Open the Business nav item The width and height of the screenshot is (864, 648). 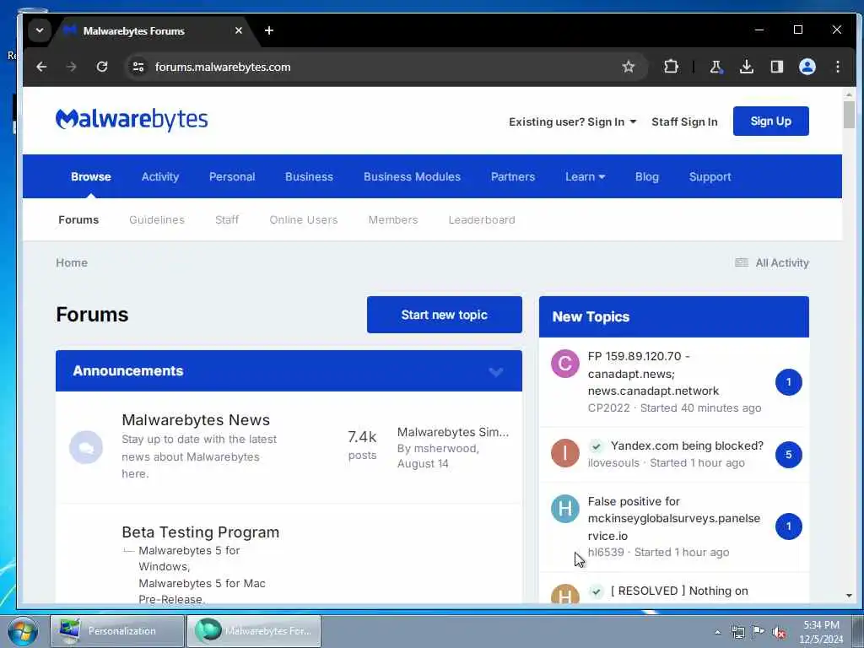(309, 176)
